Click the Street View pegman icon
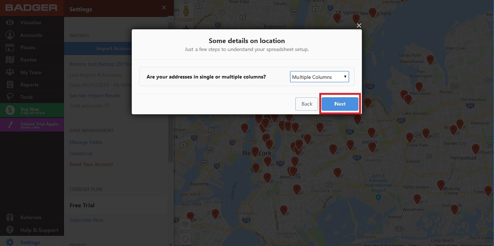This screenshot has width=494, height=246. 186,10
